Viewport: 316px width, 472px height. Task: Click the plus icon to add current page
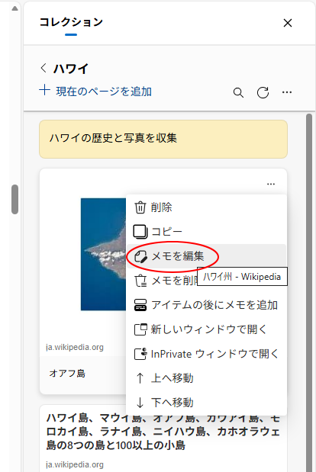(44, 90)
